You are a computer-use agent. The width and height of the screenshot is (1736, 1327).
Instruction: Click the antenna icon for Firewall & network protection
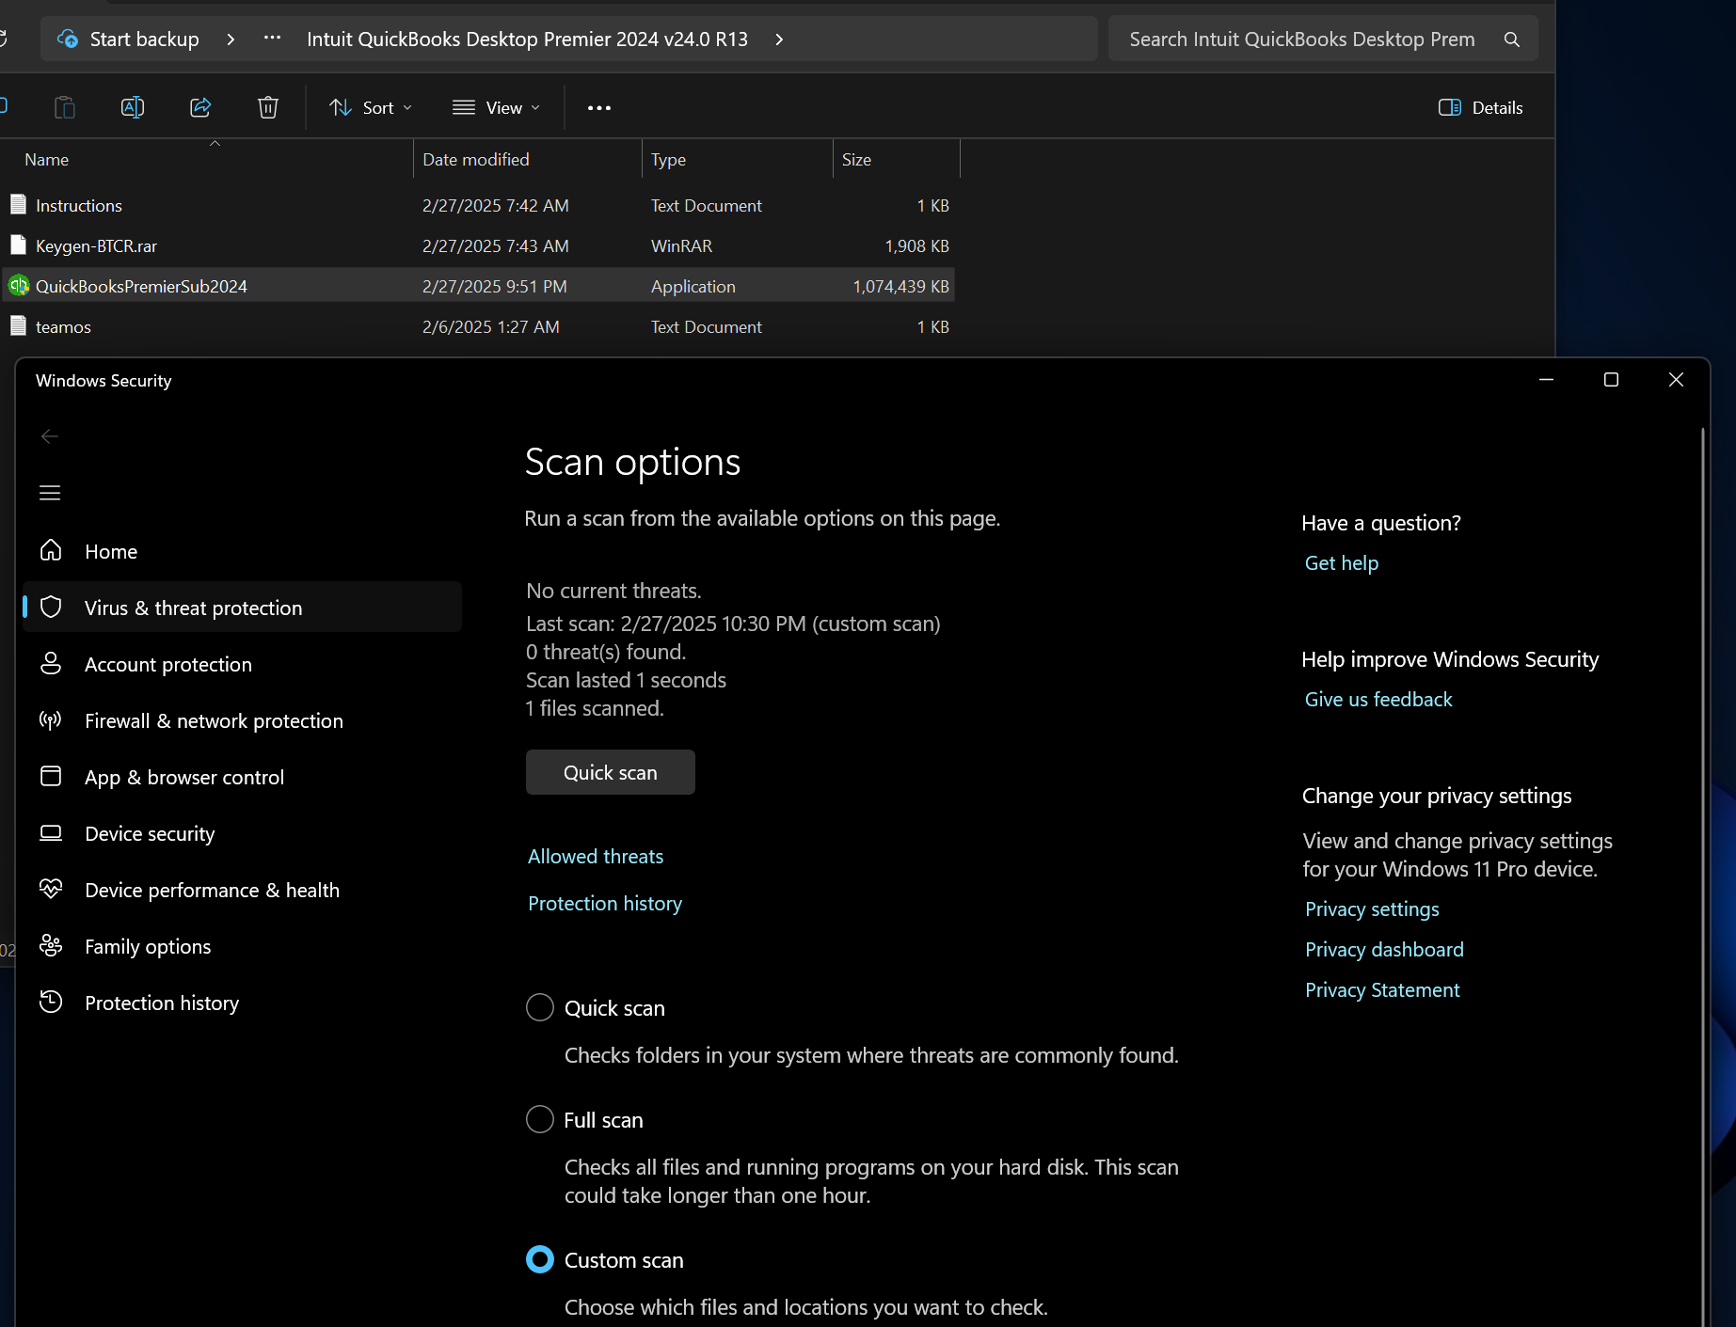click(x=51, y=720)
